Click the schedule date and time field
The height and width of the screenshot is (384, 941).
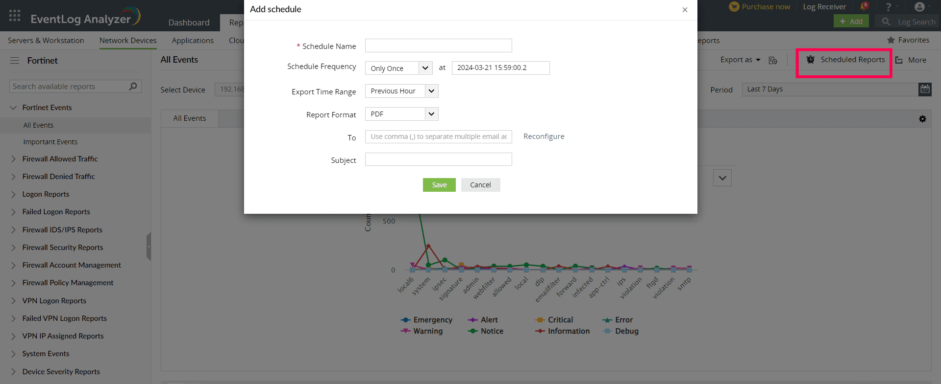point(500,68)
